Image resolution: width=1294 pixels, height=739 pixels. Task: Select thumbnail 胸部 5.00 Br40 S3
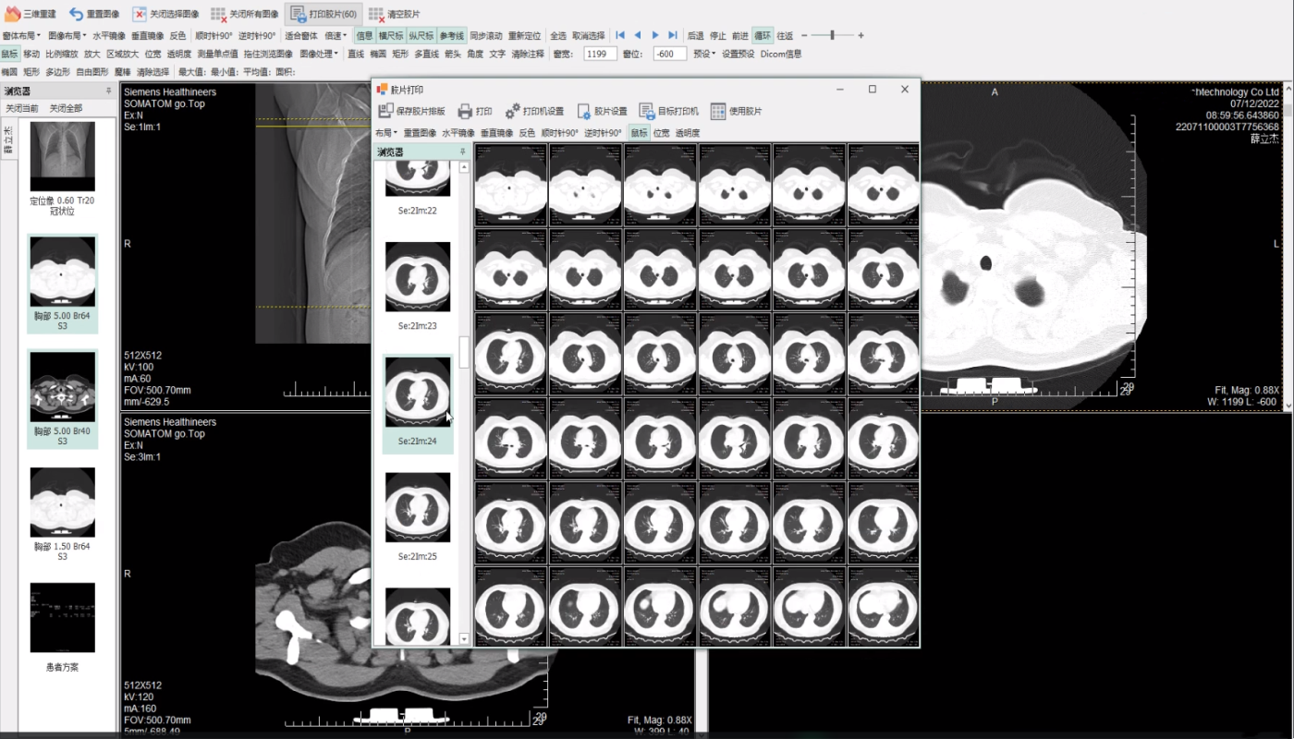click(62, 398)
